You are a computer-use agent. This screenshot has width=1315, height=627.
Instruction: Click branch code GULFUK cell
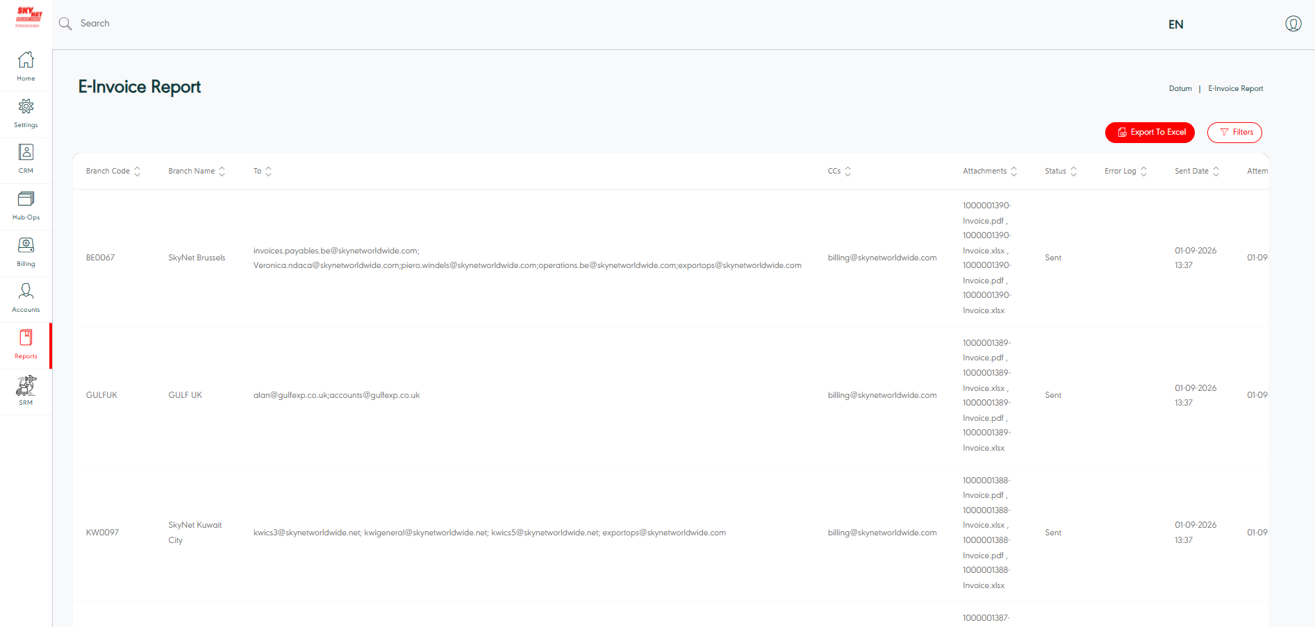tap(101, 395)
